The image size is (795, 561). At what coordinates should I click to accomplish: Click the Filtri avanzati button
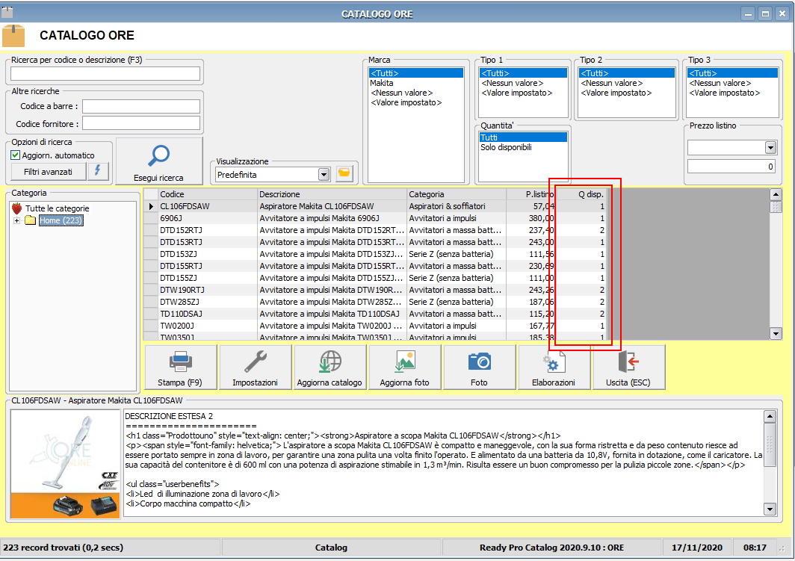[x=47, y=172]
